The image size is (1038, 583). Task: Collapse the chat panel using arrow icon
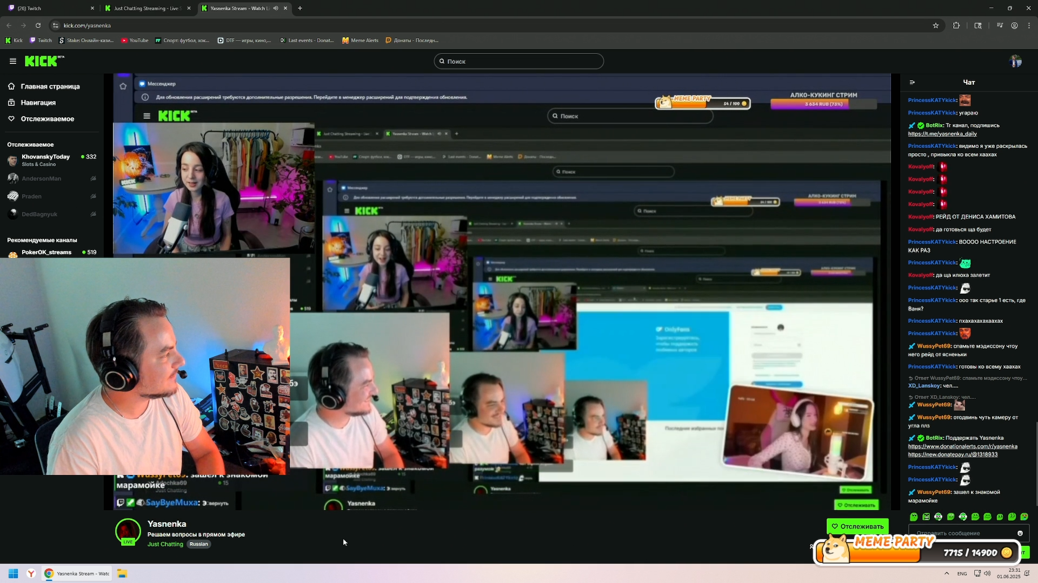point(912,83)
